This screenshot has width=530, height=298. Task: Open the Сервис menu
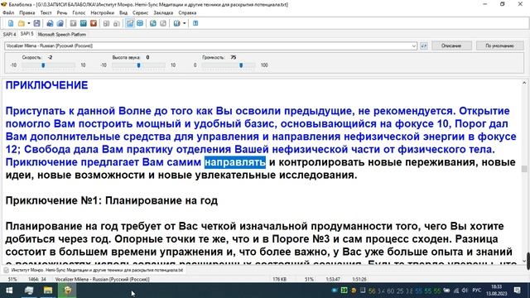coord(140,13)
